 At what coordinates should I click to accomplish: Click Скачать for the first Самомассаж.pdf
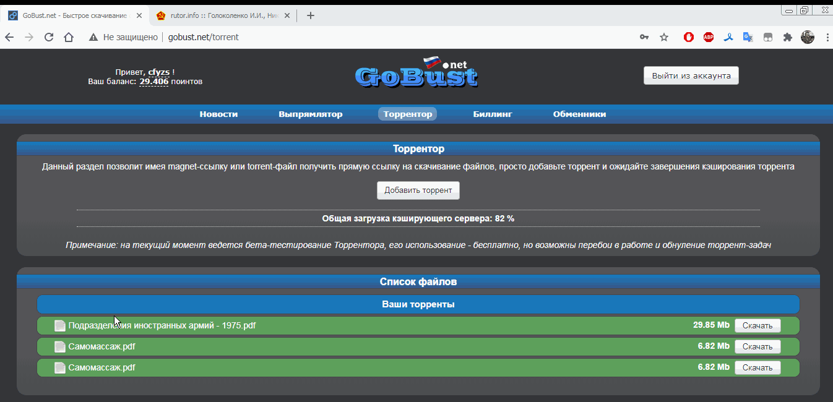tap(757, 346)
